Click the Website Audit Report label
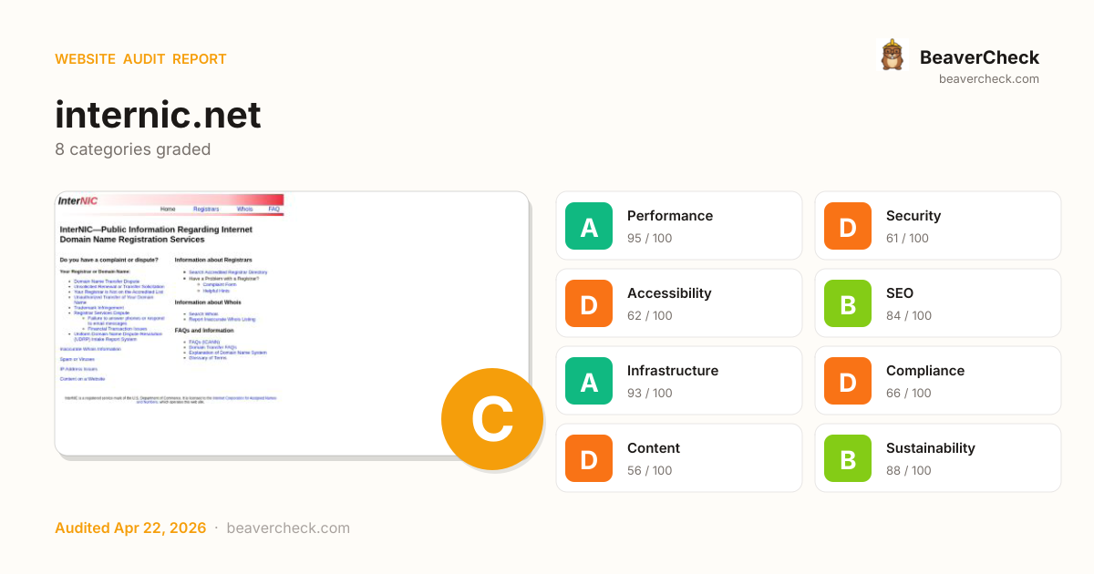The image size is (1094, 574). [x=140, y=59]
